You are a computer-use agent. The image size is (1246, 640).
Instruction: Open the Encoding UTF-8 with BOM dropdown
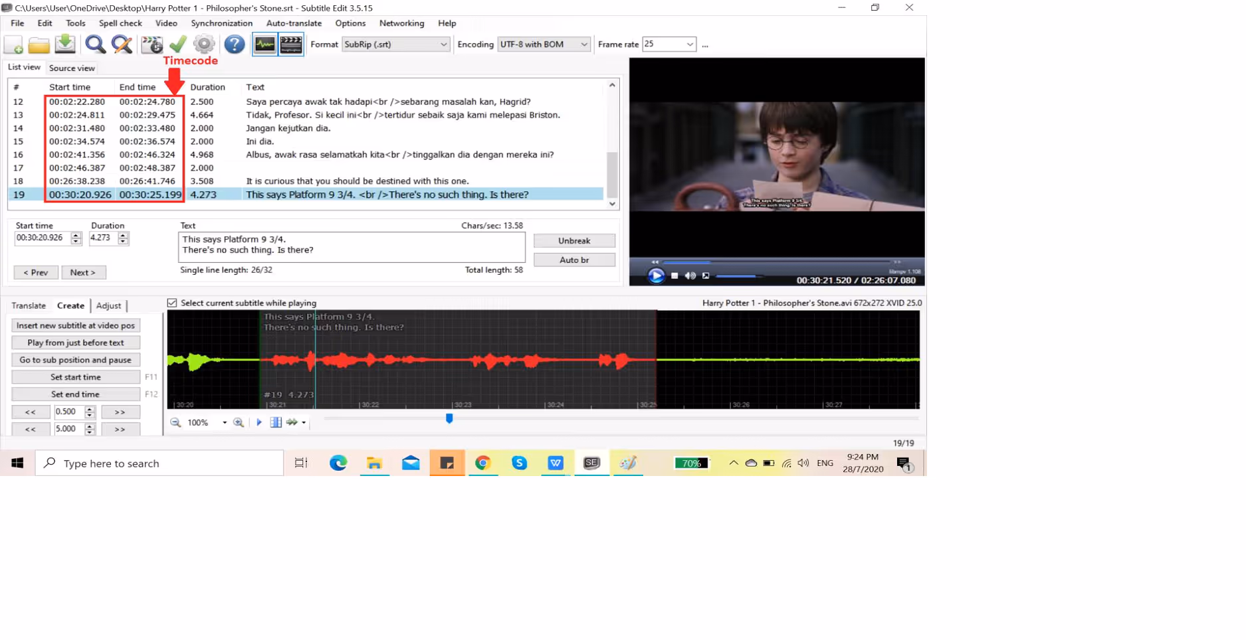coord(583,44)
